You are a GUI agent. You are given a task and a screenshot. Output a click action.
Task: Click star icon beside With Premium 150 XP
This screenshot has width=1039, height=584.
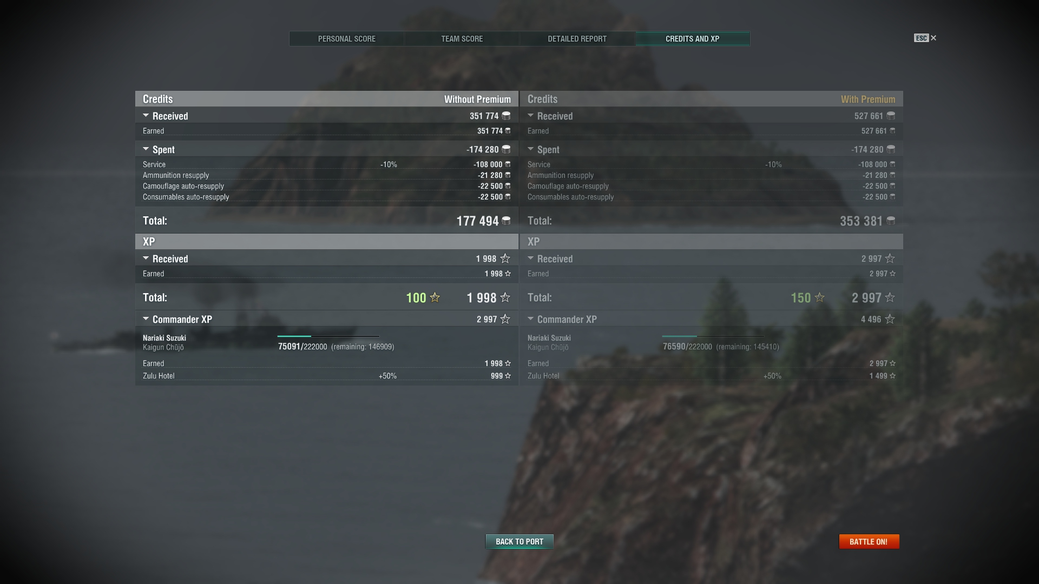(x=819, y=297)
